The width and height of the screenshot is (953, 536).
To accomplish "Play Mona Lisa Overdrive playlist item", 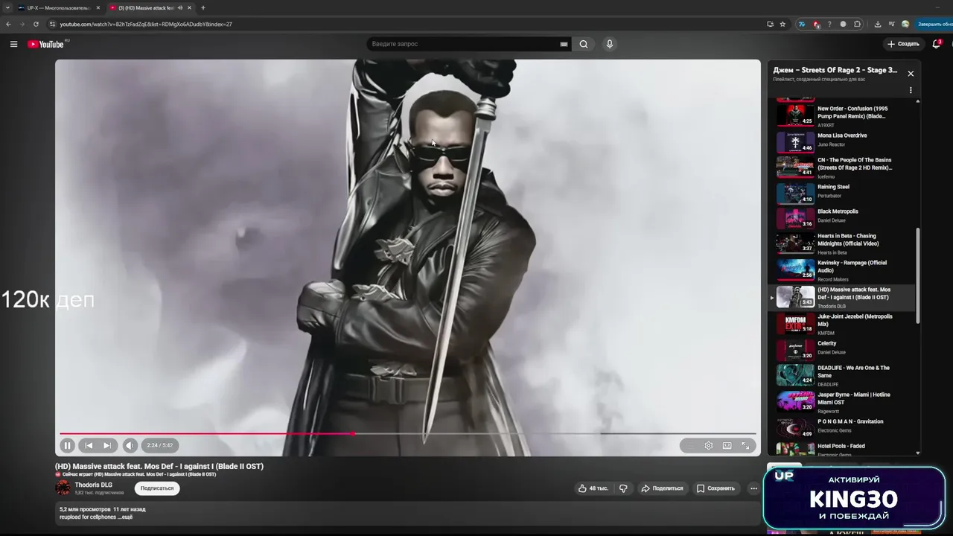I will coord(843,141).
